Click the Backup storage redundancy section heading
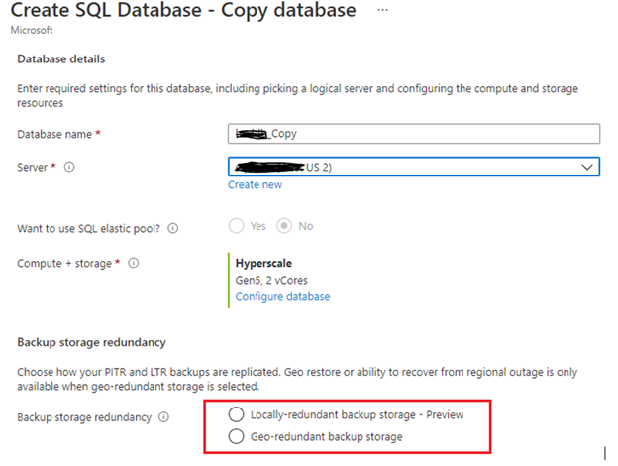Image resolution: width=618 pixels, height=466 pixels. pyautogui.click(x=88, y=342)
